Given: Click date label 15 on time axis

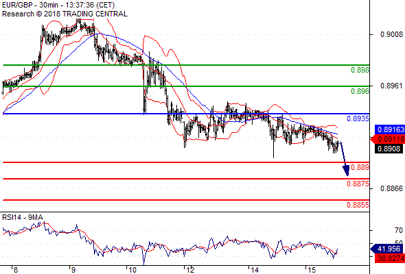Looking at the screenshot, I should (x=312, y=270).
